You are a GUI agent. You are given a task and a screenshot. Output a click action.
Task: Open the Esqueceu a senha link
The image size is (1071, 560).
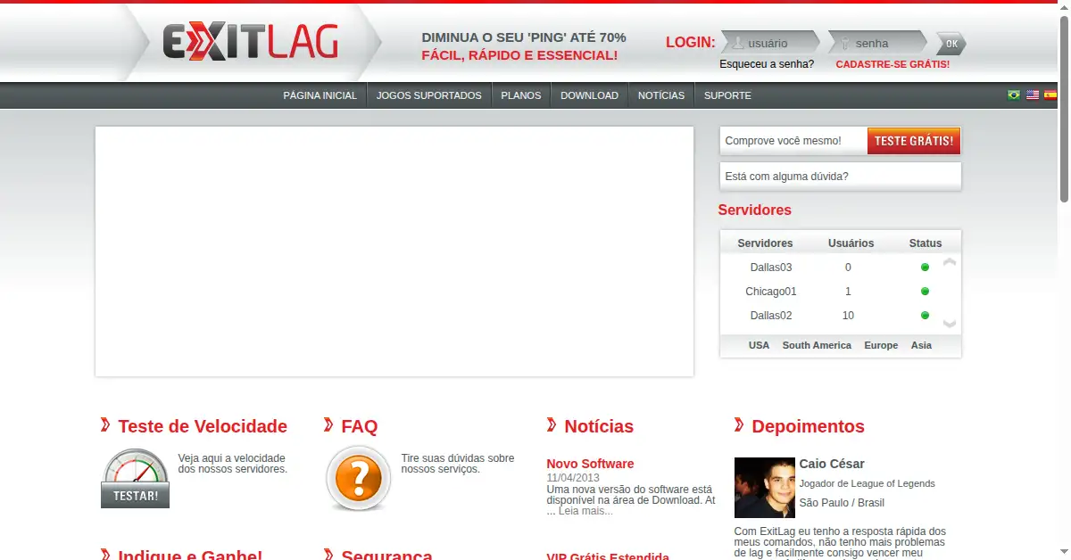[767, 64]
